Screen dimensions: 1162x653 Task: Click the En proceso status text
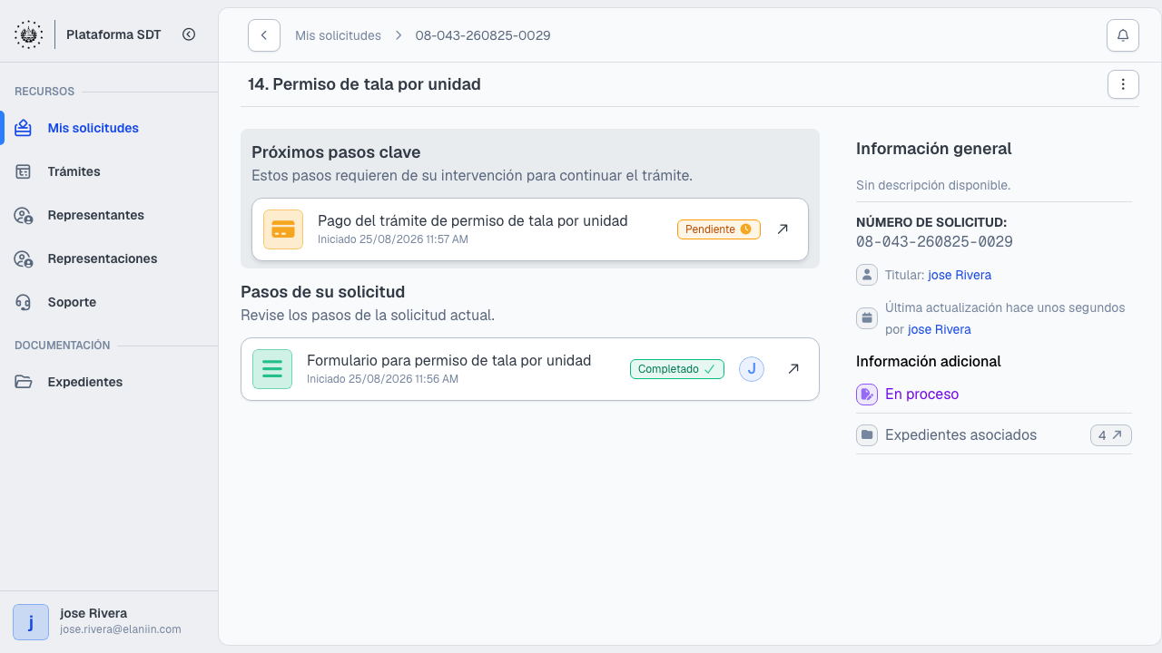pyautogui.click(x=922, y=395)
